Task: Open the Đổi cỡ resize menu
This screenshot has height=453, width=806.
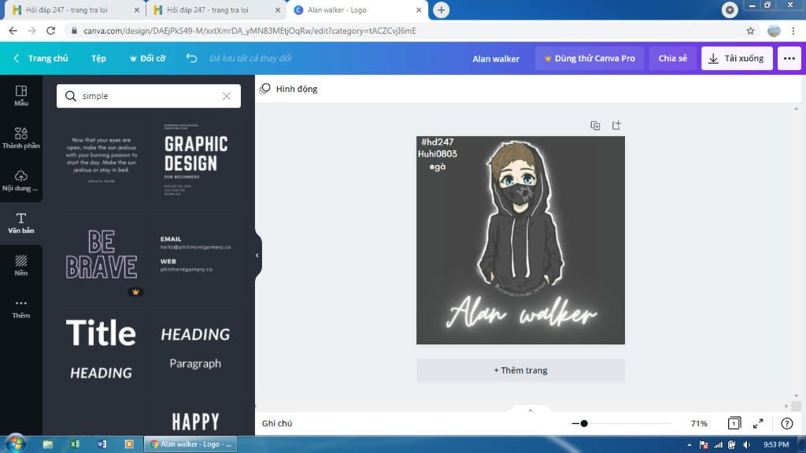Action: coord(147,58)
